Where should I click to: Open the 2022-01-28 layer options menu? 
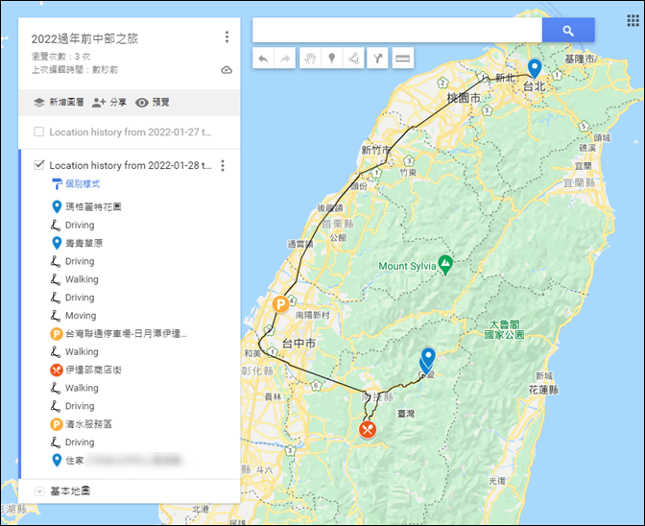[x=223, y=165]
